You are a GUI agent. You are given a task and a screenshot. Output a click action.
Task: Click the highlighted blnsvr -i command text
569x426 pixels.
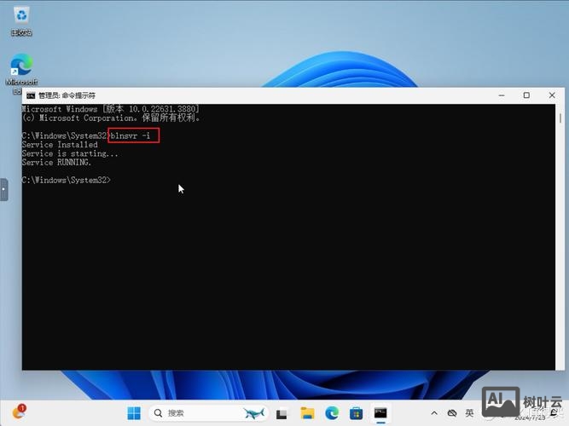tap(133, 135)
